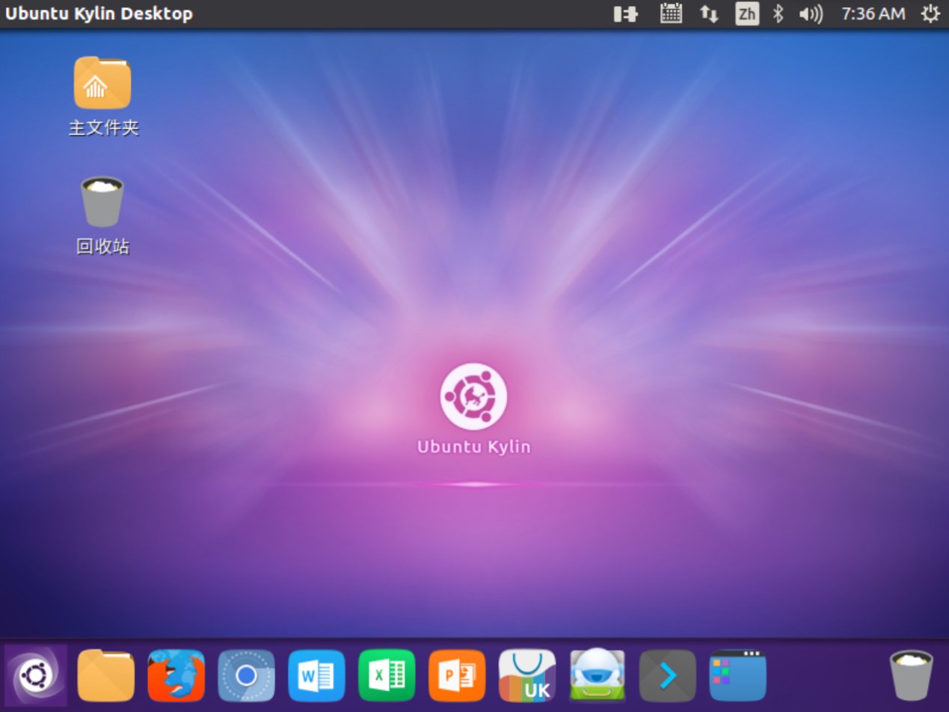Click the Ubuntu Kylin launcher icon
949x712 pixels.
tap(35, 675)
